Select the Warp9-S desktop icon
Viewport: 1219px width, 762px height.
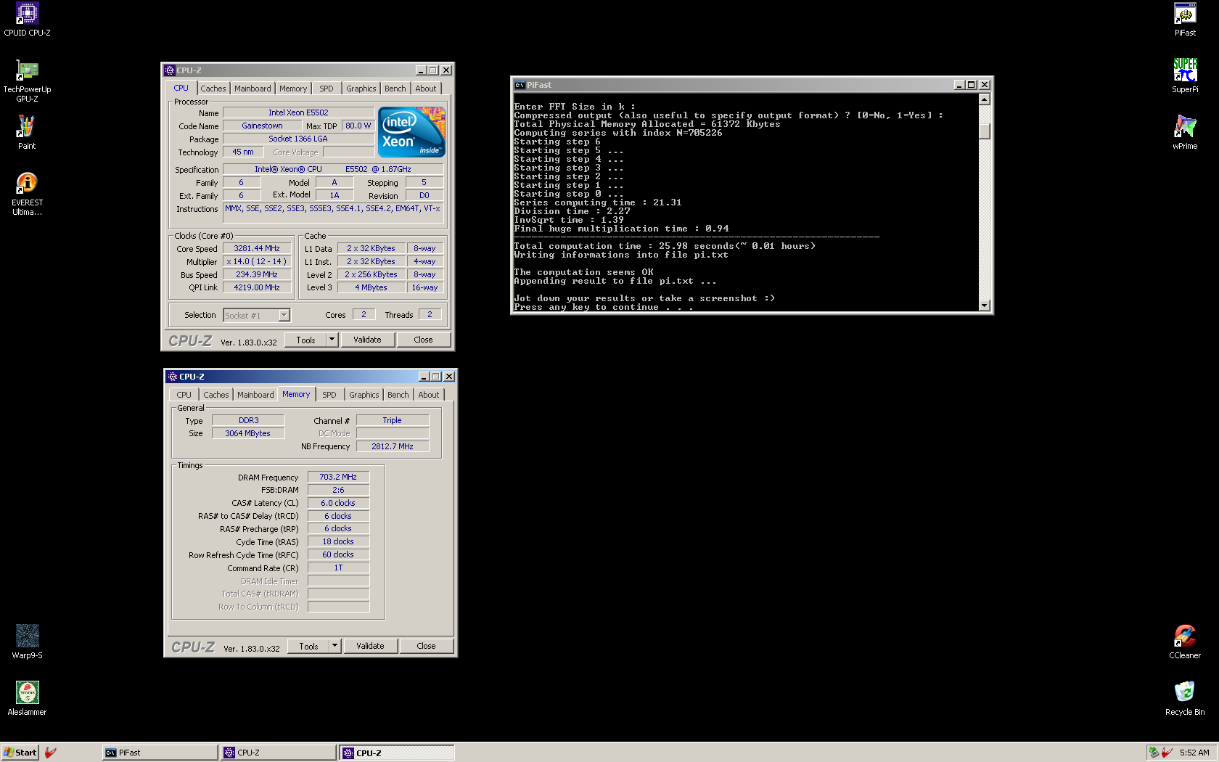click(27, 642)
